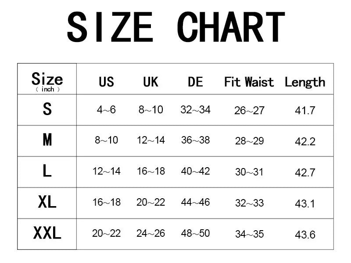Select the DE column header
The height and width of the screenshot is (263, 351).
pyautogui.click(x=195, y=82)
